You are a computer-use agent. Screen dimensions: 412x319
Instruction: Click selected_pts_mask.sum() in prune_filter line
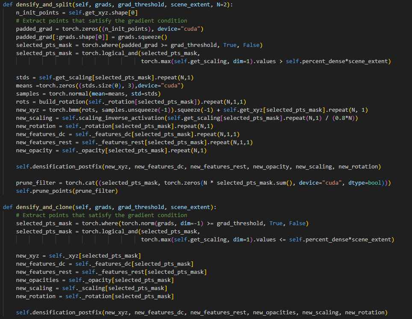pos(254,183)
